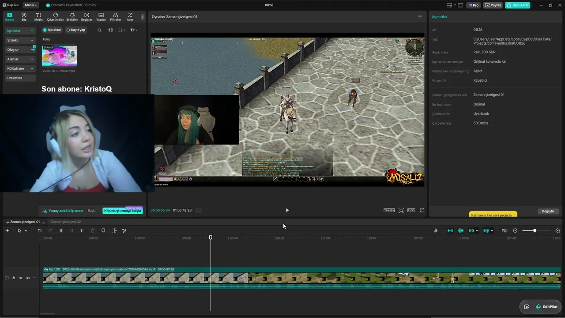Play the preview video
This screenshot has width=565, height=318.
(287, 210)
